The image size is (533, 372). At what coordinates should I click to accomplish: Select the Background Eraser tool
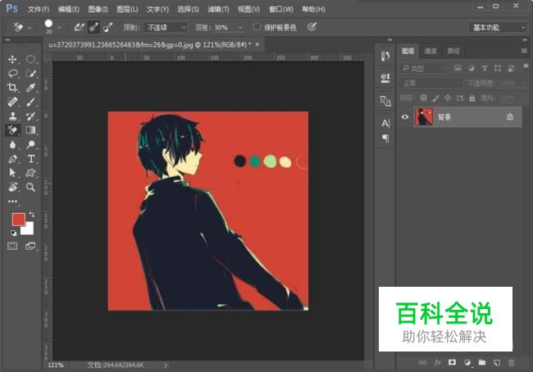pyautogui.click(x=12, y=130)
